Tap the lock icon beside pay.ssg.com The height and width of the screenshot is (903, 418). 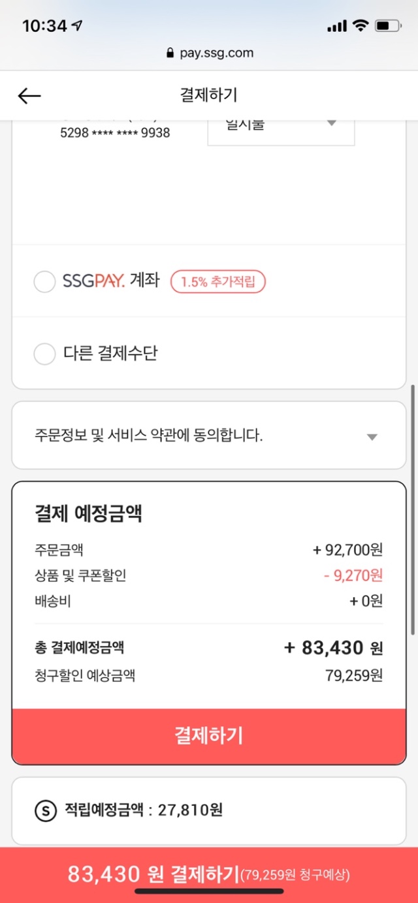pyautogui.click(x=170, y=54)
